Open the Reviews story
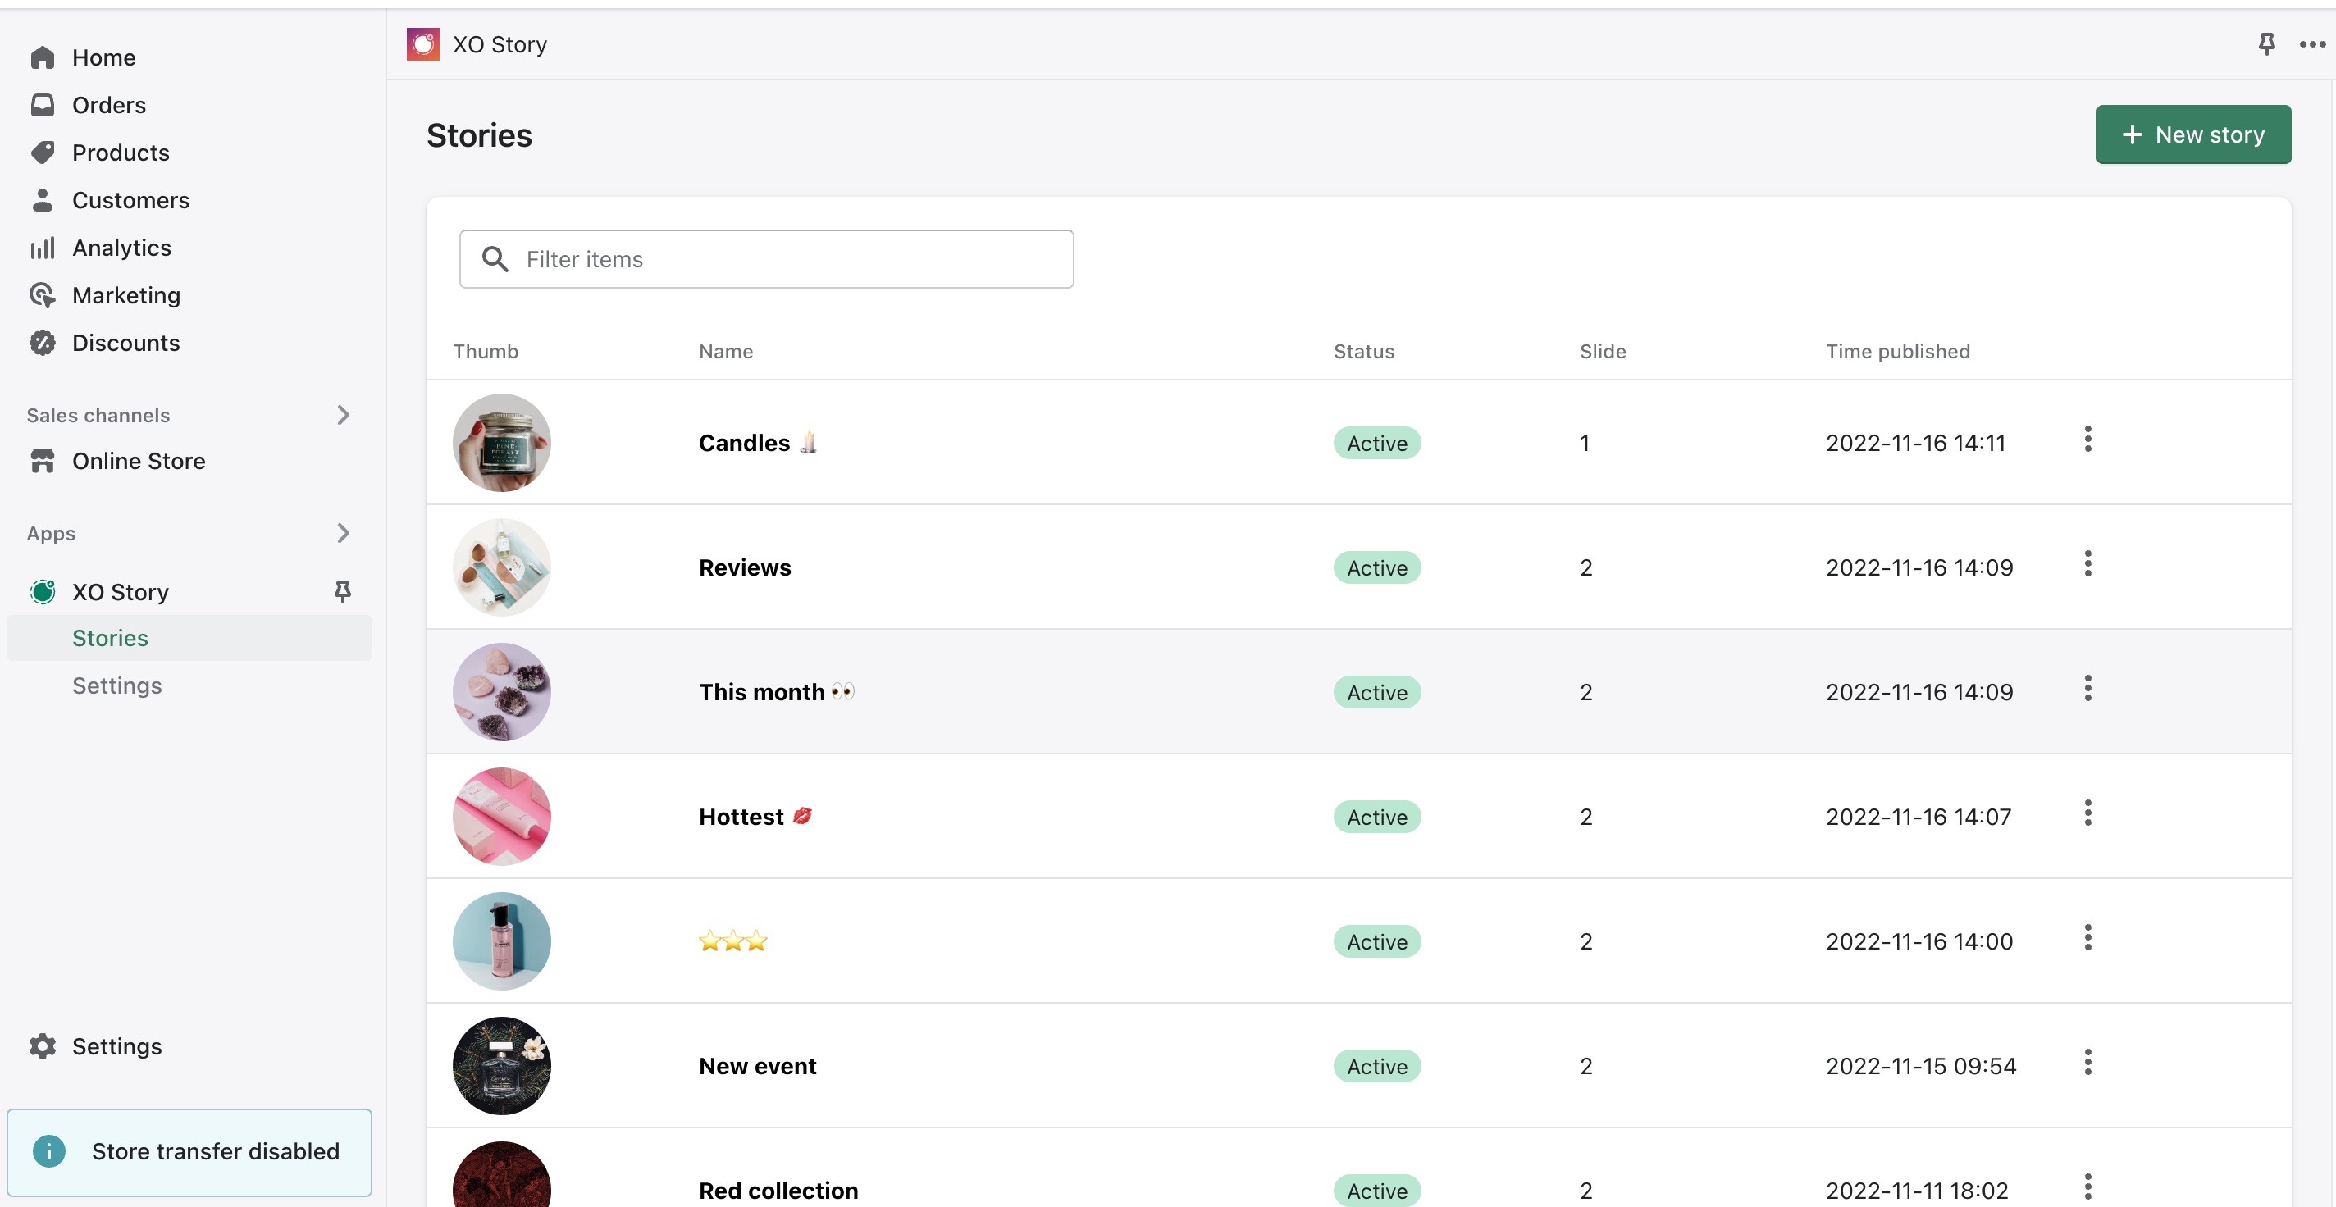Screen dimensions: 2336x1207 (x=745, y=567)
